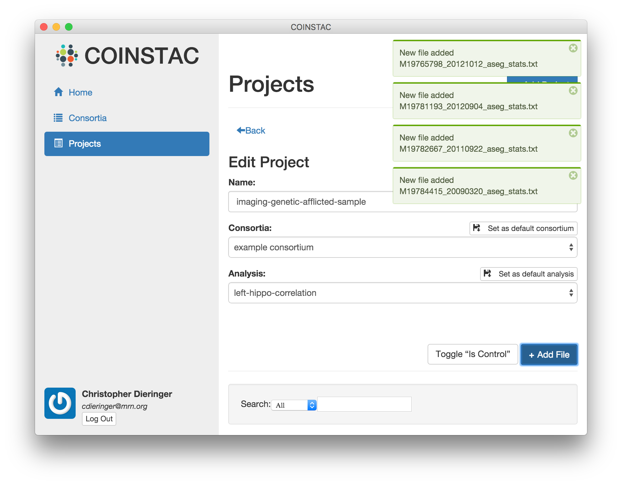Expand the Analysis left-hippo-correlation dropdown
This screenshot has height=485, width=622.
click(x=403, y=293)
